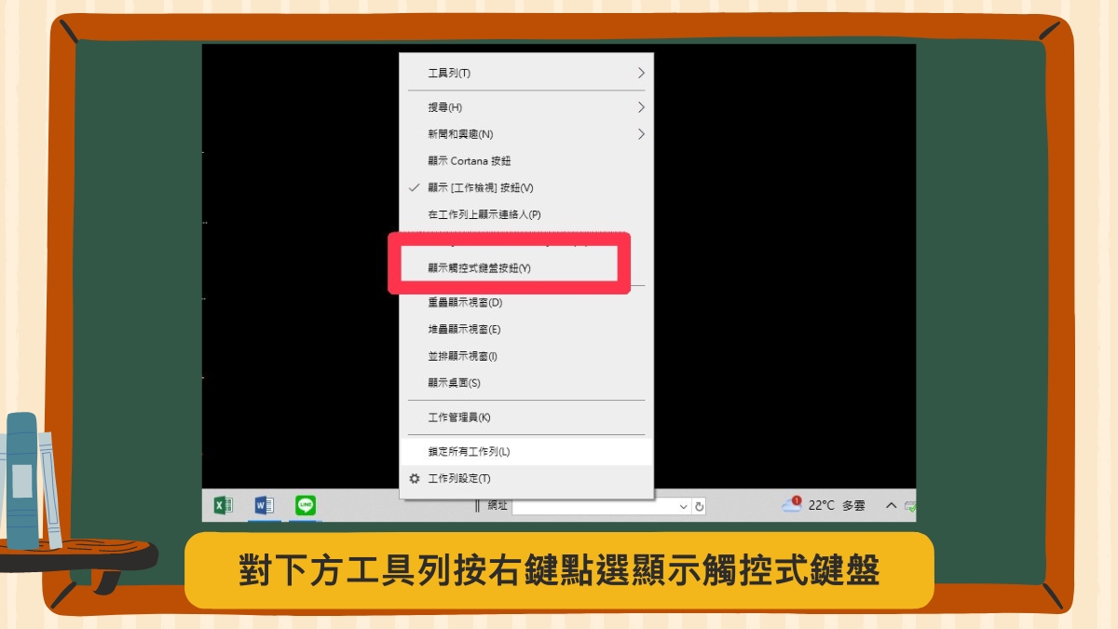Open the 網址 address dropdown arrow

pyautogui.click(x=684, y=506)
